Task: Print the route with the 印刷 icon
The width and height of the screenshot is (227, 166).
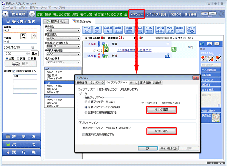Action: (129, 30)
